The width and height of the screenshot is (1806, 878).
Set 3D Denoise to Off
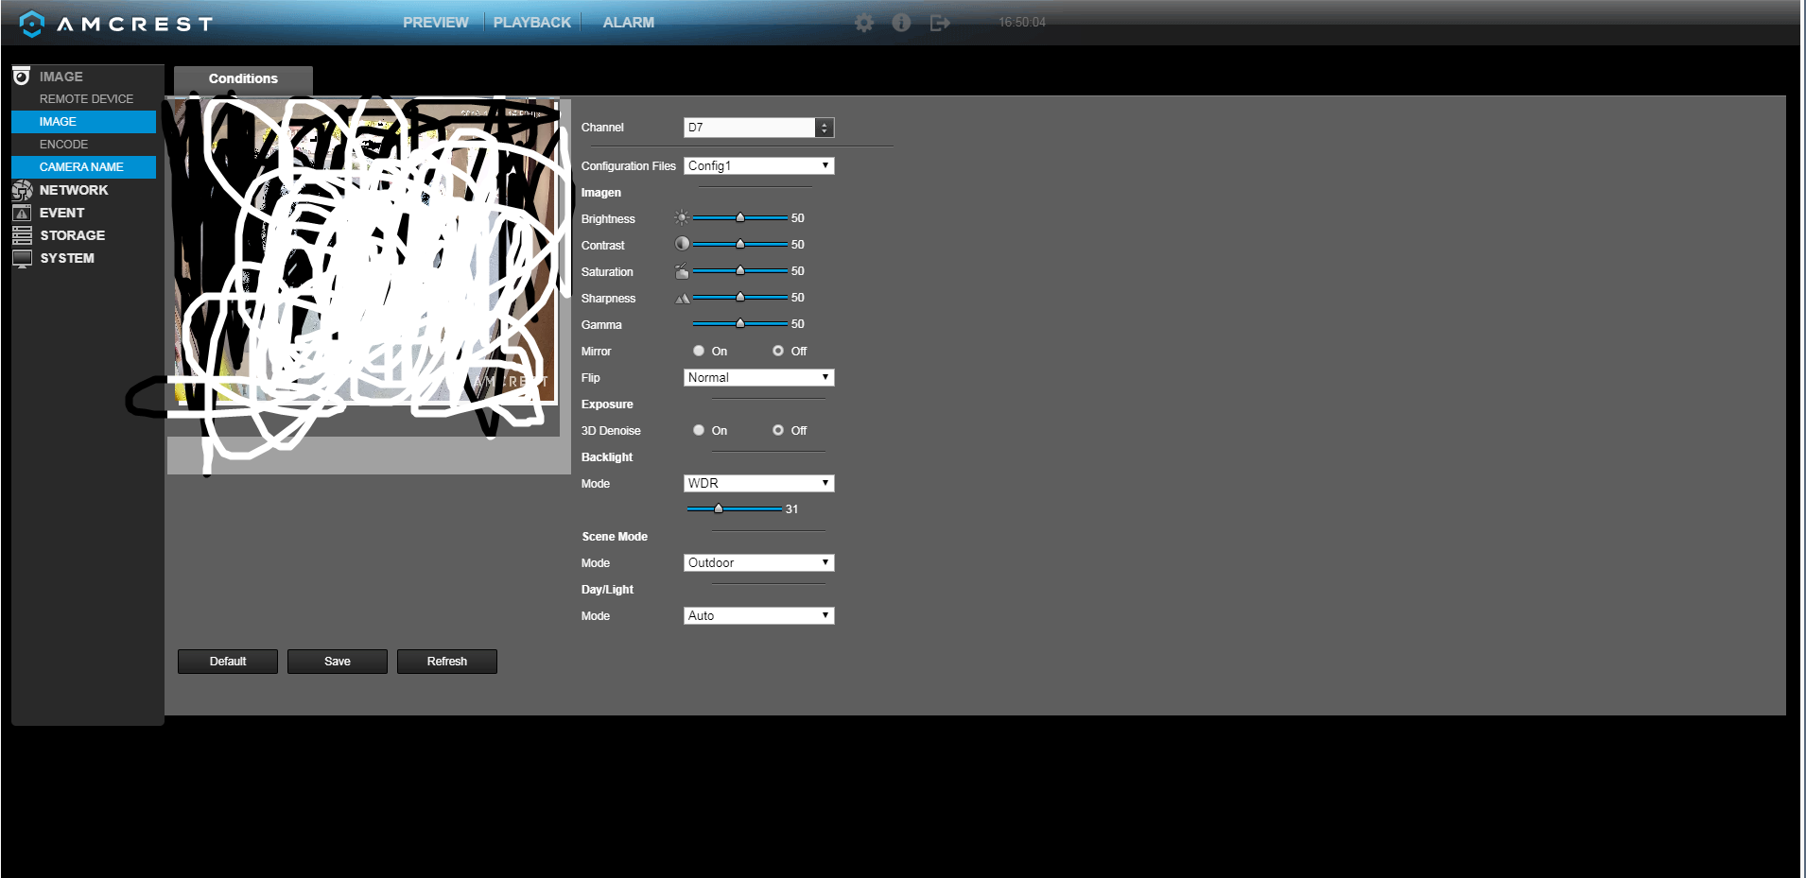pyautogui.click(x=778, y=430)
